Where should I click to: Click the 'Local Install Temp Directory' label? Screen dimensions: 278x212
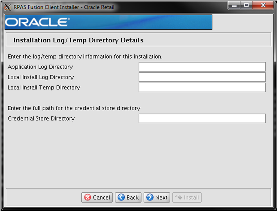44,87
